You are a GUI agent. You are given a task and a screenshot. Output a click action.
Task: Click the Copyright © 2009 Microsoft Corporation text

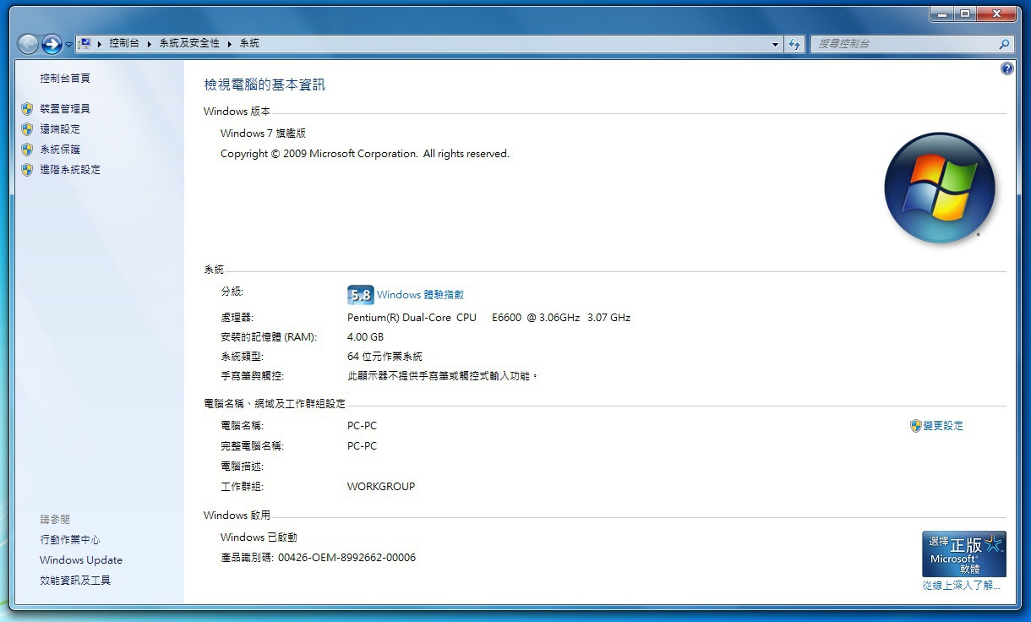pos(365,154)
